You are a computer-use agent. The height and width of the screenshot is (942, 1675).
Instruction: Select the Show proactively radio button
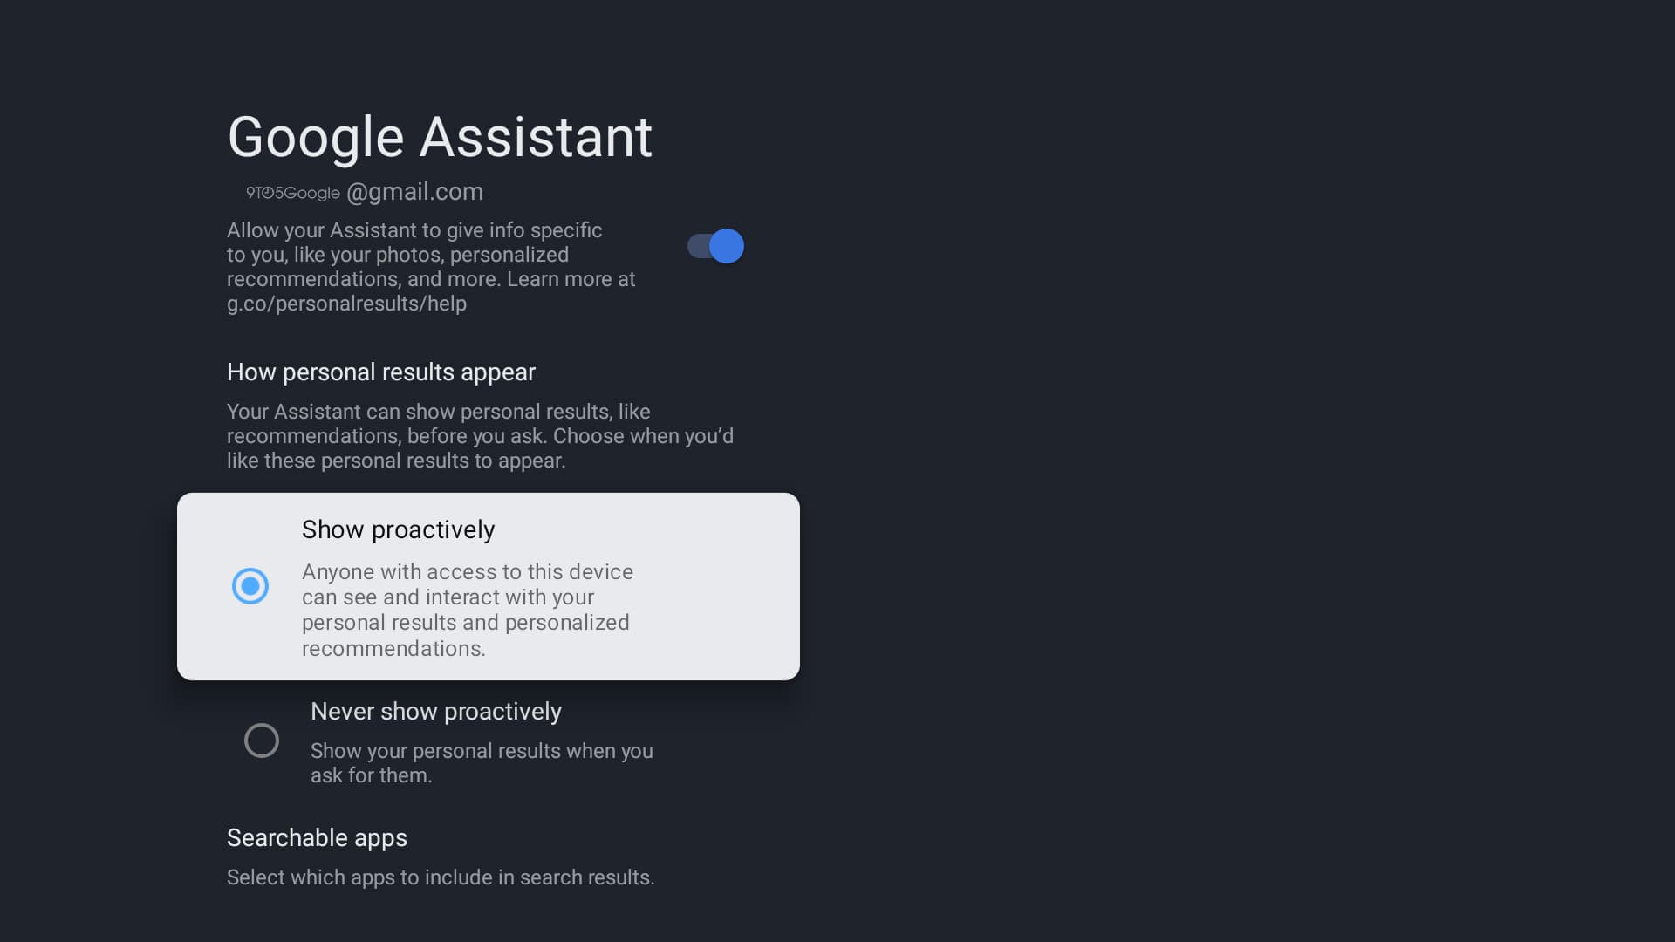point(250,586)
